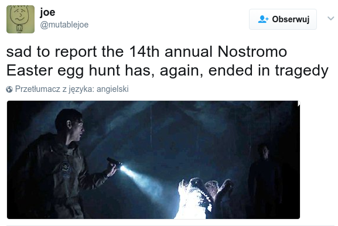Click the text 14th annual in tweet
Viewport: 338px width, 226px height.
pos(171,52)
